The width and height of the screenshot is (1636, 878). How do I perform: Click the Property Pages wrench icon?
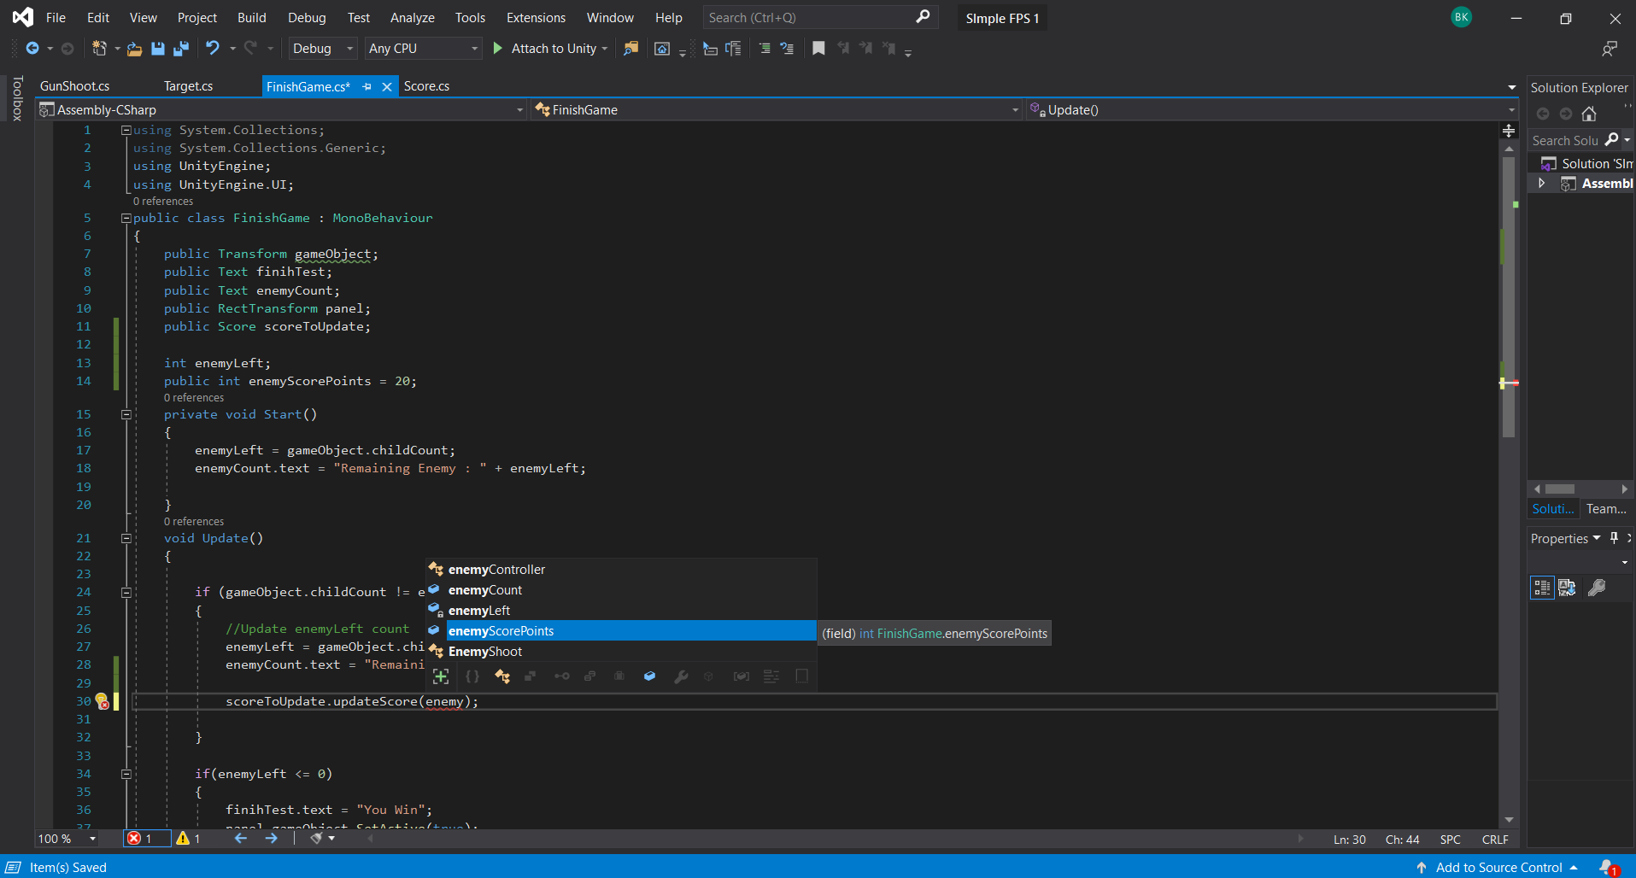pyautogui.click(x=1596, y=588)
